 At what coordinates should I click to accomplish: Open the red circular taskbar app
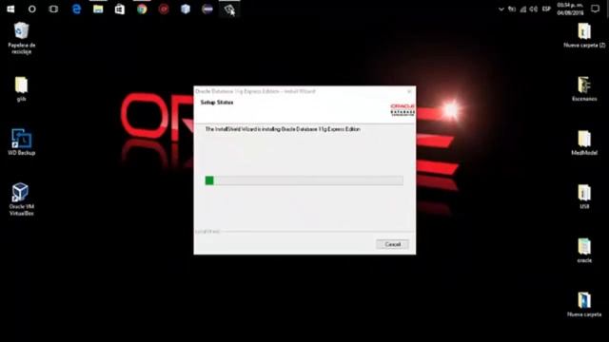pyautogui.click(x=164, y=9)
